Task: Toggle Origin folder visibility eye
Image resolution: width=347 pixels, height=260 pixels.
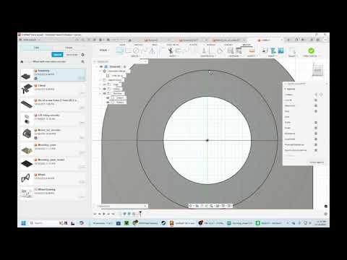Action: [x=105, y=84]
